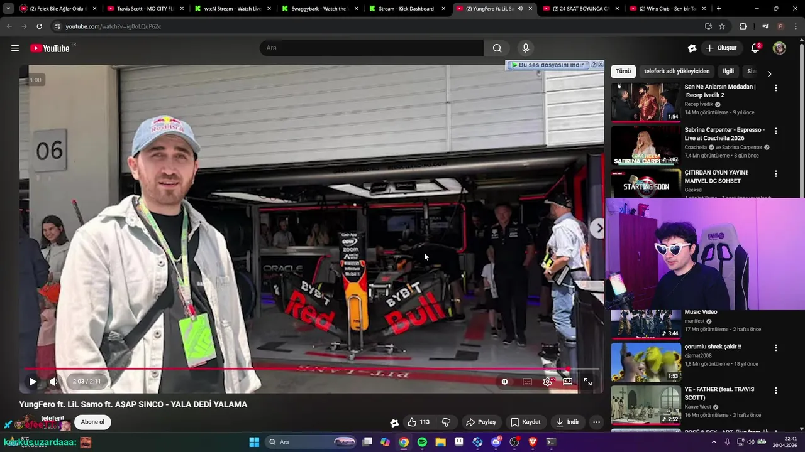Click the Kaydet save button
Image resolution: width=805 pixels, height=452 pixels.
(x=525, y=422)
